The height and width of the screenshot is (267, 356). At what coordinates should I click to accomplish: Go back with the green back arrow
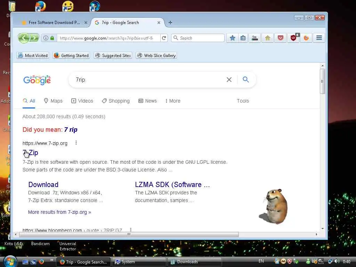[24, 38]
